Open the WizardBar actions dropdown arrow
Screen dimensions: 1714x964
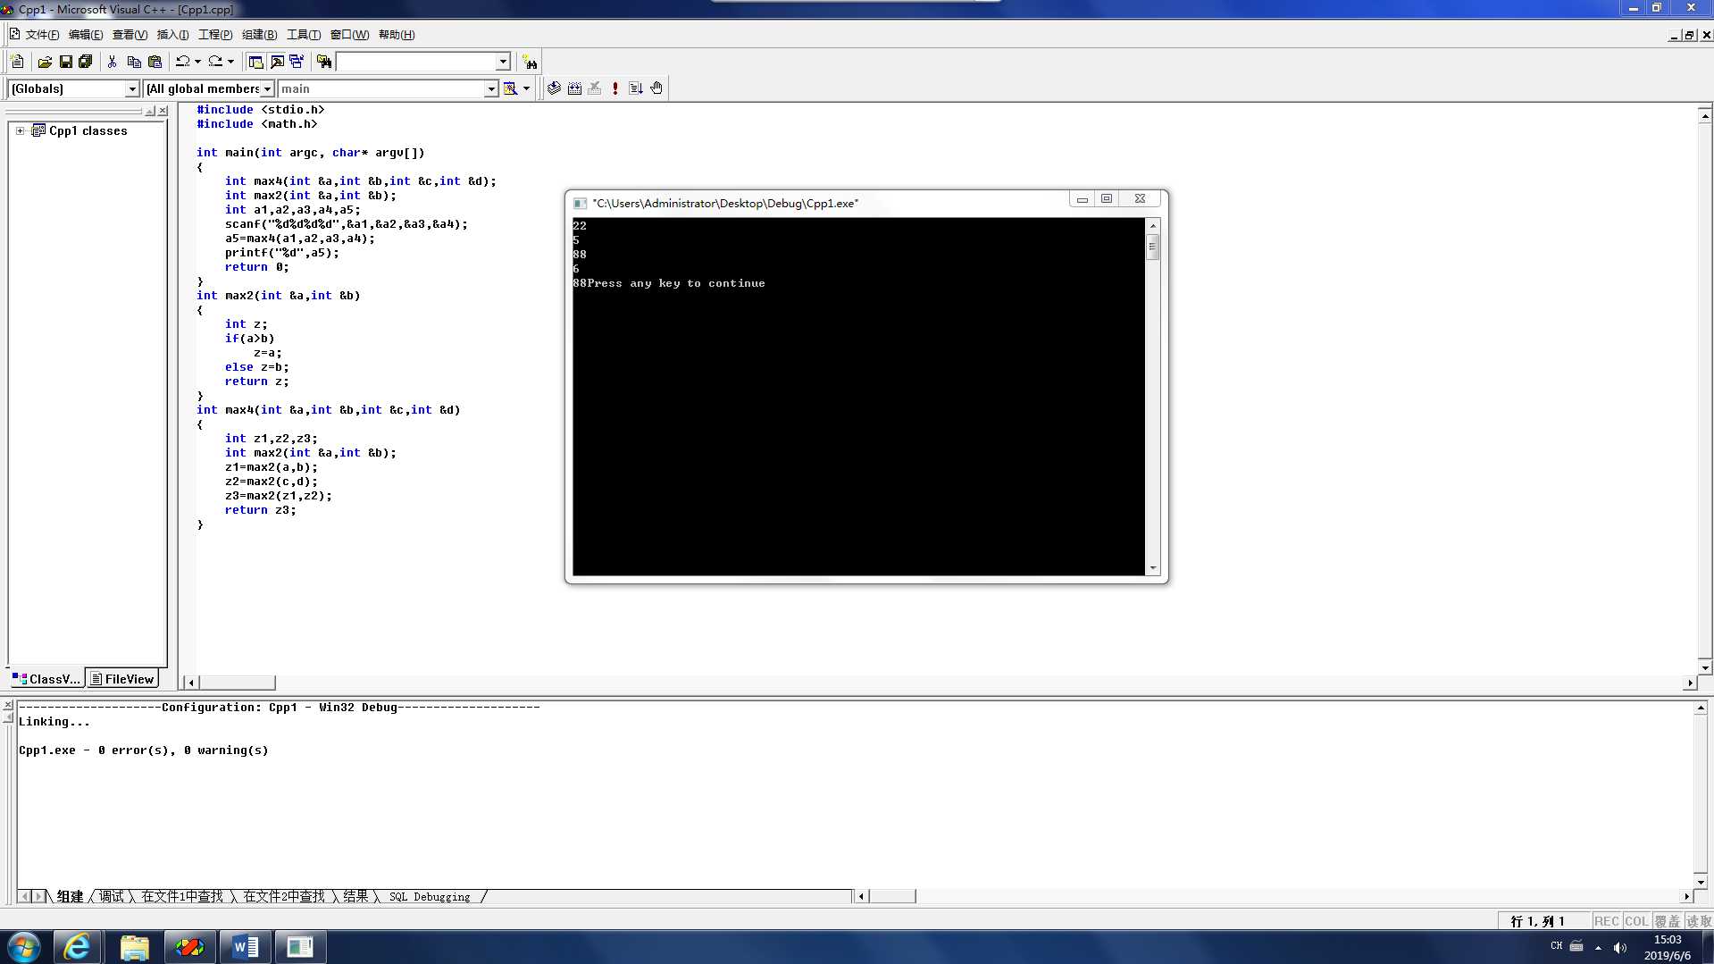(x=526, y=88)
